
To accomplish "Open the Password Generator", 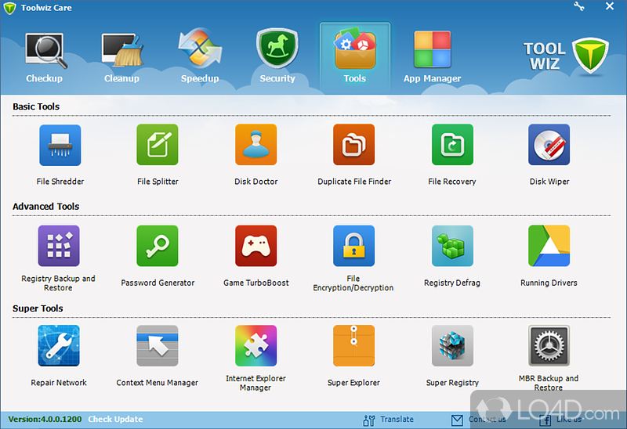I will (x=158, y=247).
